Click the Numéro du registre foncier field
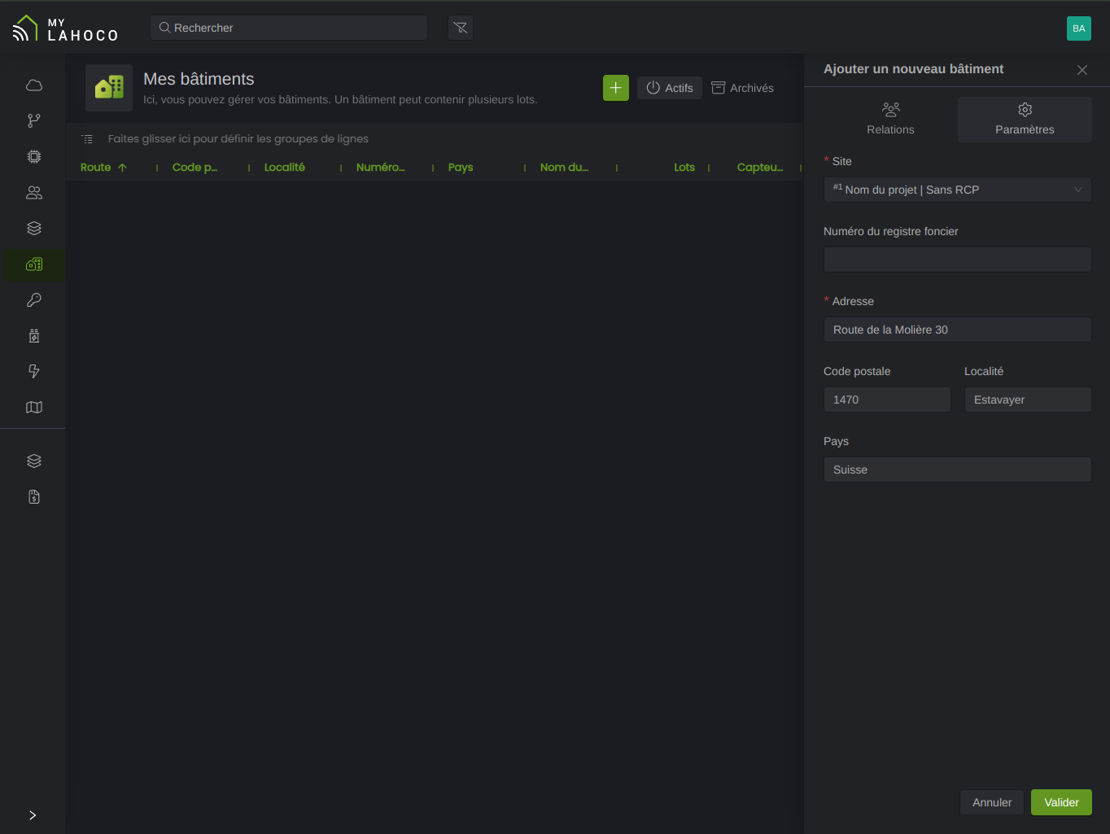This screenshot has height=834, width=1110. pyautogui.click(x=957, y=260)
